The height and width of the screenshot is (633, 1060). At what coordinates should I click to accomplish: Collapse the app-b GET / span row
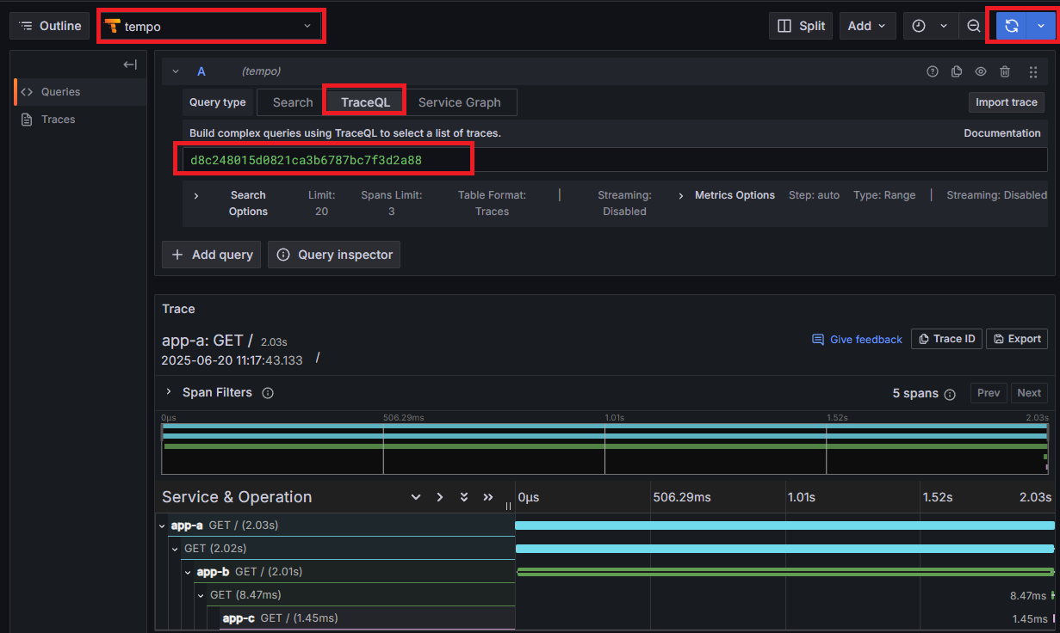188,572
